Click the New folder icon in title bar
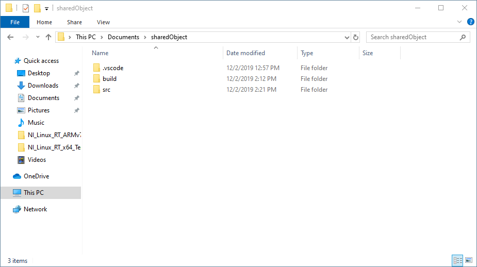The image size is (477, 267). coord(37,8)
